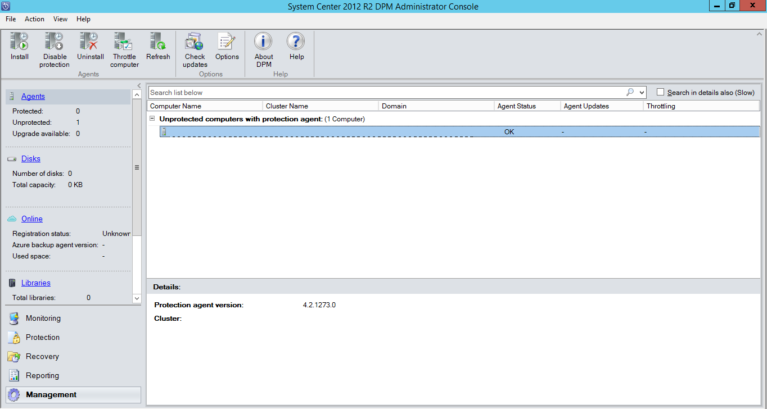Image resolution: width=767 pixels, height=409 pixels.
Task: Switch to the Monitoring workspace
Action: [42, 318]
